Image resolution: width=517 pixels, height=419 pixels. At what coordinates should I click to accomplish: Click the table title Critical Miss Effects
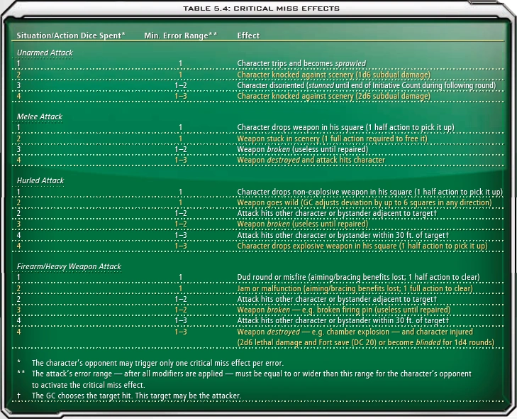[261, 9]
